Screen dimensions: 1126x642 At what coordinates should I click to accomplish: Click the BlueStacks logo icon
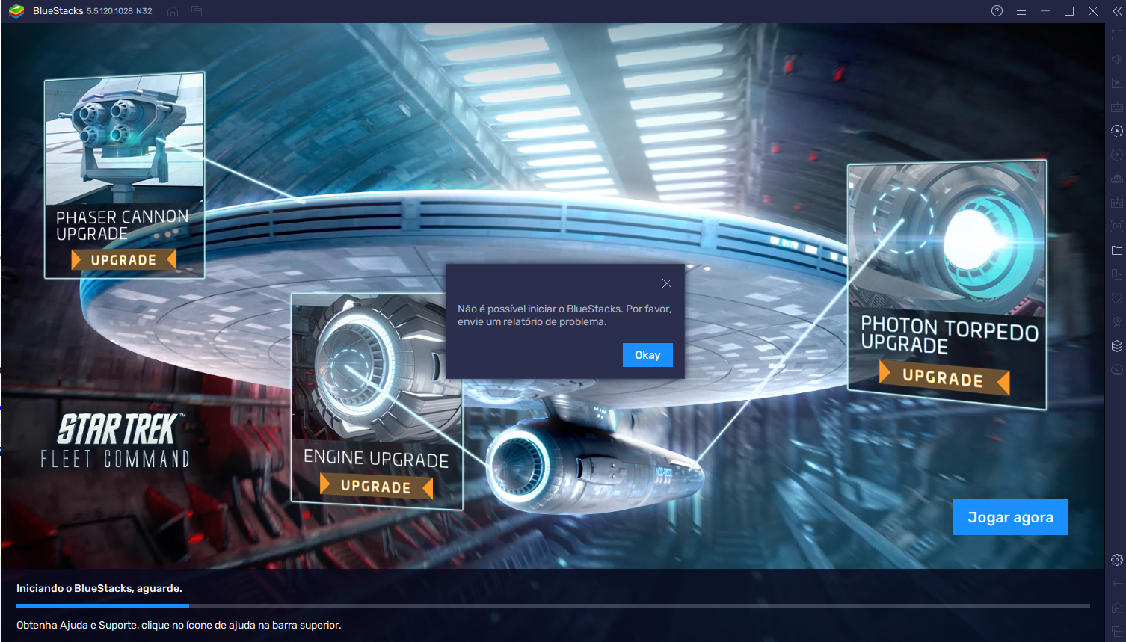[x=16, y=11]
